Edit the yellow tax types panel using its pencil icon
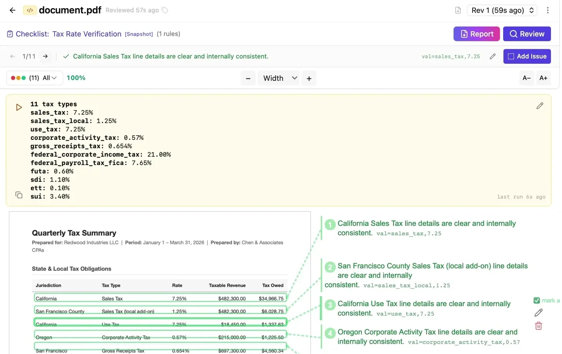The image size is (562, 354). coord(540,106)
